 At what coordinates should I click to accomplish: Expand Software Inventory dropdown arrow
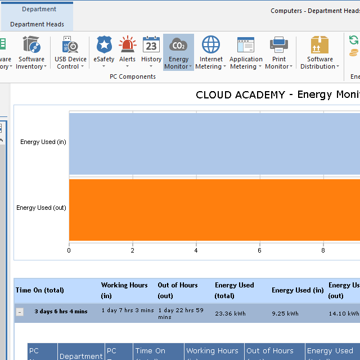[45, 66]
